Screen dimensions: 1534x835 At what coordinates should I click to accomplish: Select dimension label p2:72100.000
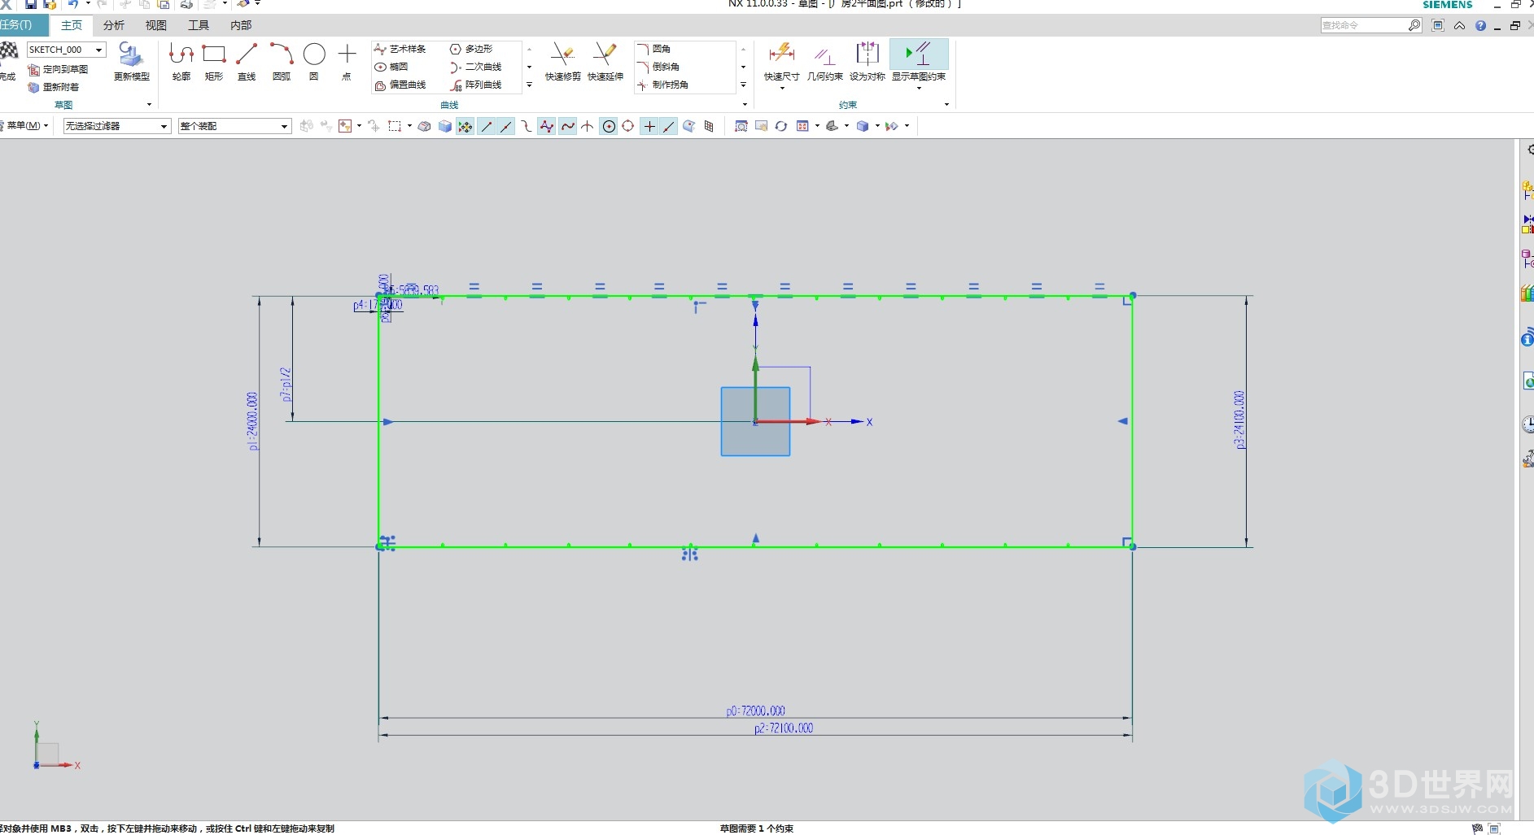click(784, 728)
